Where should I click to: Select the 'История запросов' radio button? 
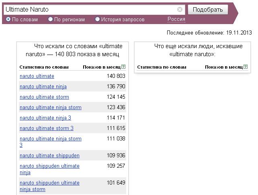coord(97,19)
